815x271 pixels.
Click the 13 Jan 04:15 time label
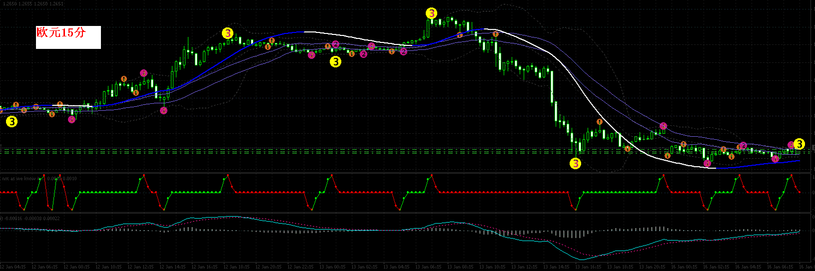pos(396,267)
